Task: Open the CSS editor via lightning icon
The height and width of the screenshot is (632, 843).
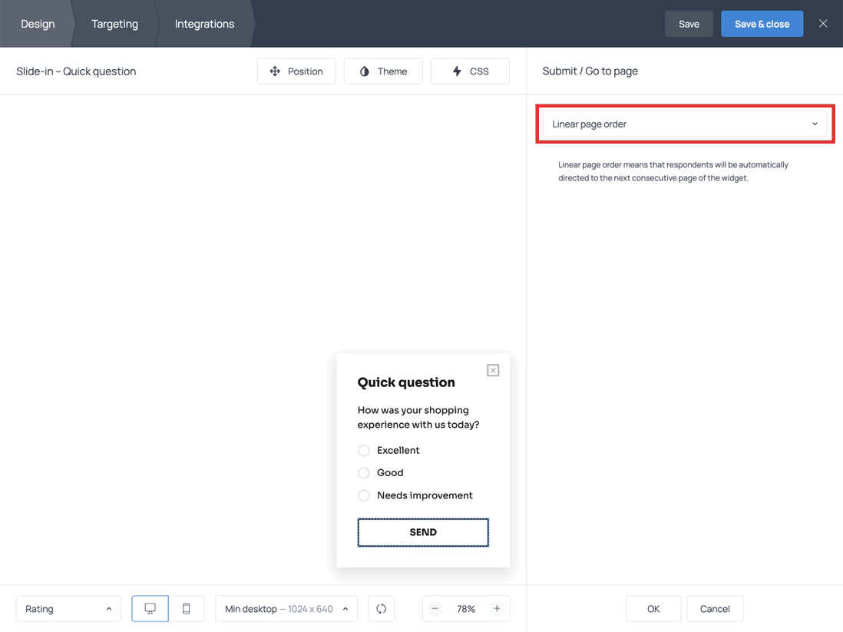Action: click(470, 71)
